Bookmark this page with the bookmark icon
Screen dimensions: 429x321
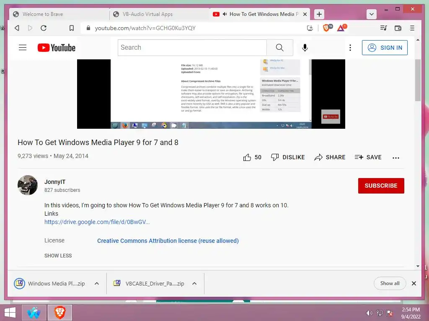click(71, 28)
